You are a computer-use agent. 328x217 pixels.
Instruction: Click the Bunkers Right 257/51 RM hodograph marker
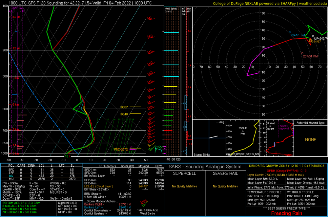[x=302, y=53]
